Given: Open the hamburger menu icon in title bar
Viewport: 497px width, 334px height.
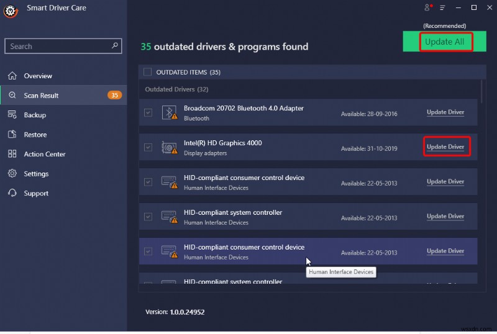Looking at the screenshot, I should [442, 7].
